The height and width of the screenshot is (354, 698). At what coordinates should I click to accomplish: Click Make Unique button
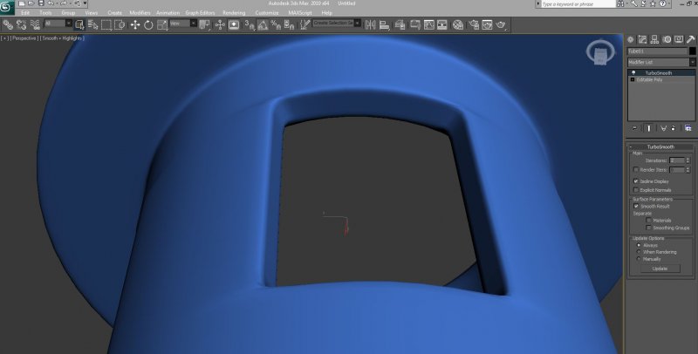[663, 128]
